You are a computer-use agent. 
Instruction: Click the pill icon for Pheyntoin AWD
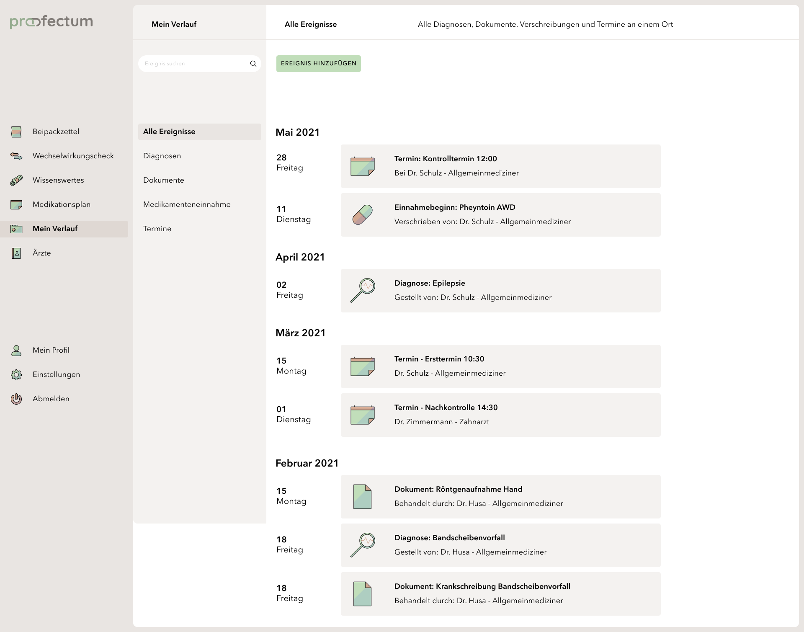coord(362,215)
